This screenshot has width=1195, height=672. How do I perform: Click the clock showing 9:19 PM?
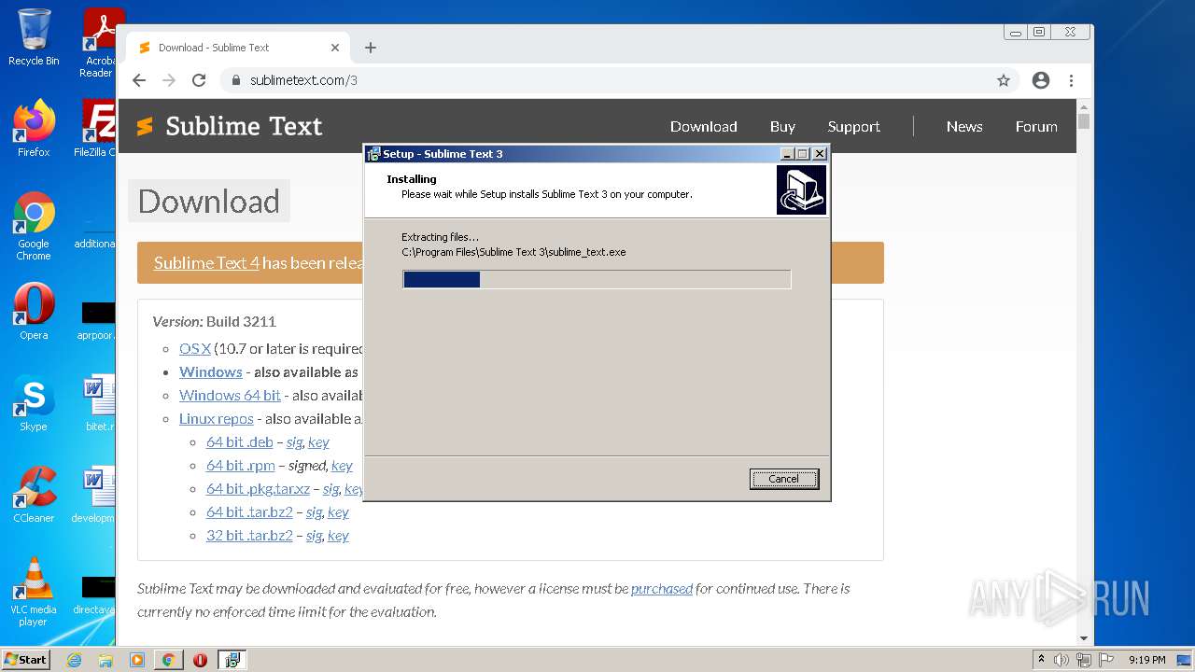(1146, 660)
